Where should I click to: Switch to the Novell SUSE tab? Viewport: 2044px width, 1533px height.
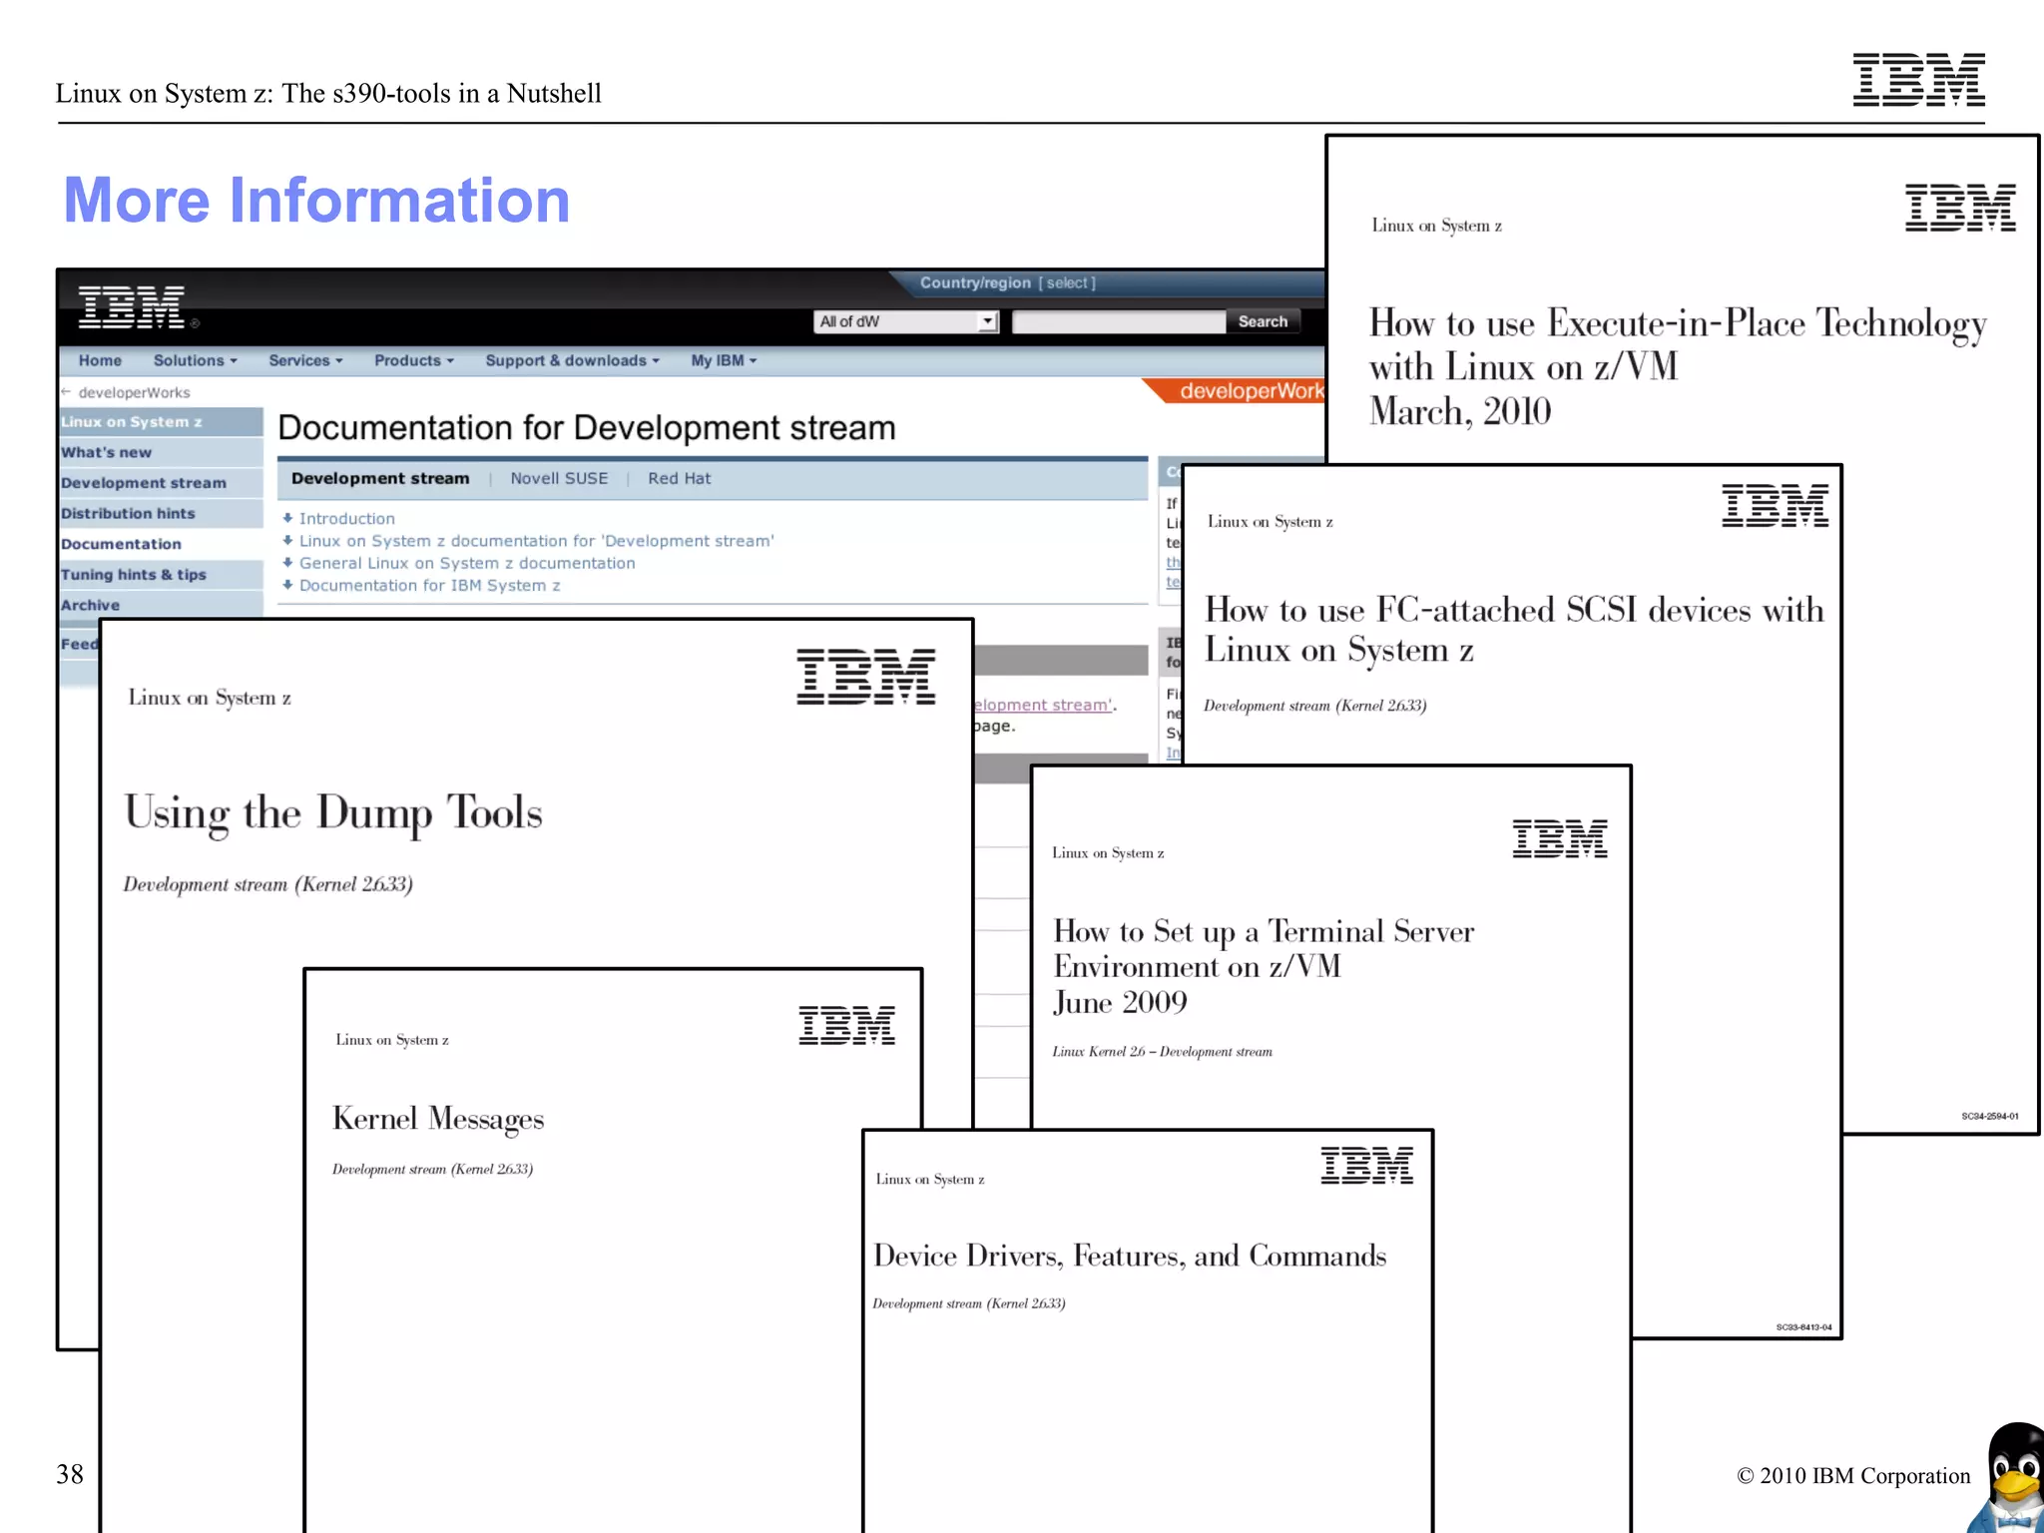(x=559, y=478)
